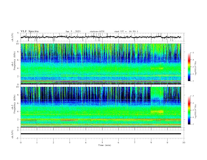This screenshot has width=207, height=160.
Task: Click time axis tick label '3'
Action: (70, 142)
